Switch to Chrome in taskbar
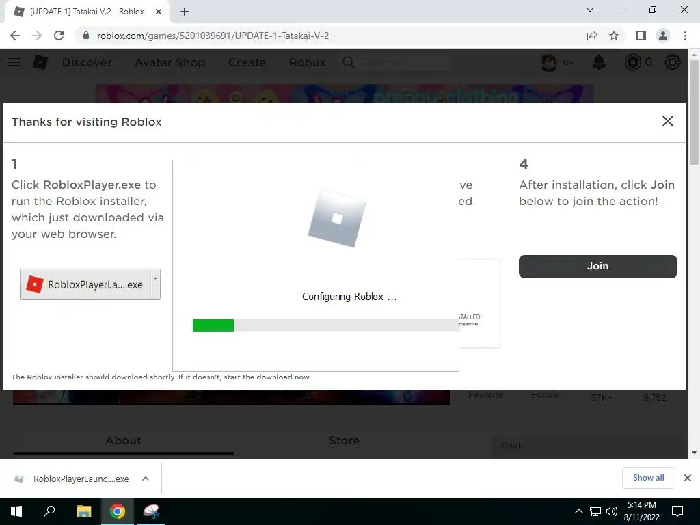Viewport: 700px width, 525px height. 118,511
